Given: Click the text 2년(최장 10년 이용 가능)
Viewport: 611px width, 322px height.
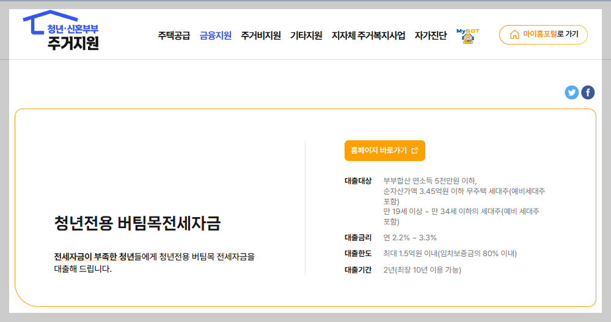Looking at the screenshot, I should [x=422, y=270].
